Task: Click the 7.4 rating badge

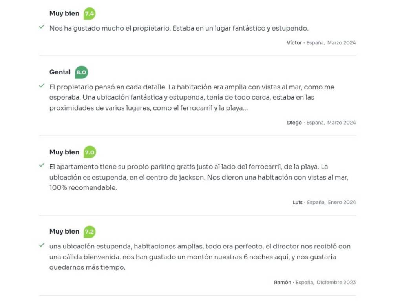Action: tap(90, 14)
